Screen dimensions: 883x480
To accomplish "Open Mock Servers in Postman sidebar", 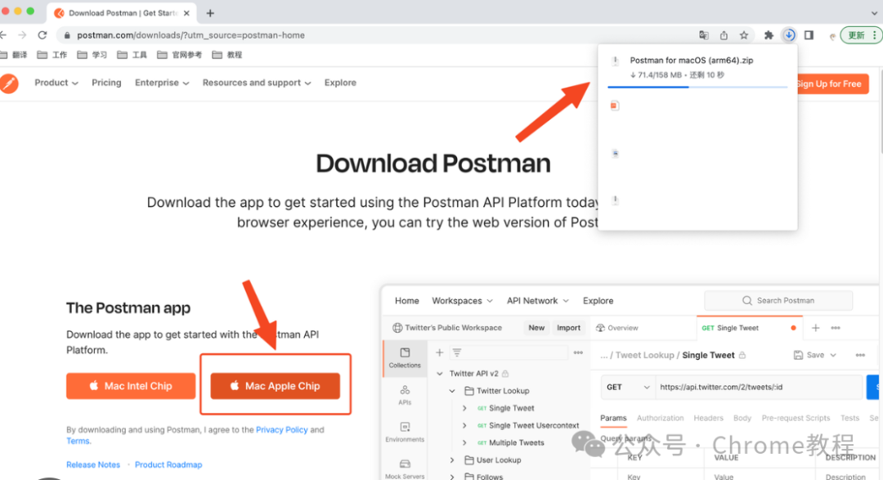I will pyautogui.click(x=405, y=469).
